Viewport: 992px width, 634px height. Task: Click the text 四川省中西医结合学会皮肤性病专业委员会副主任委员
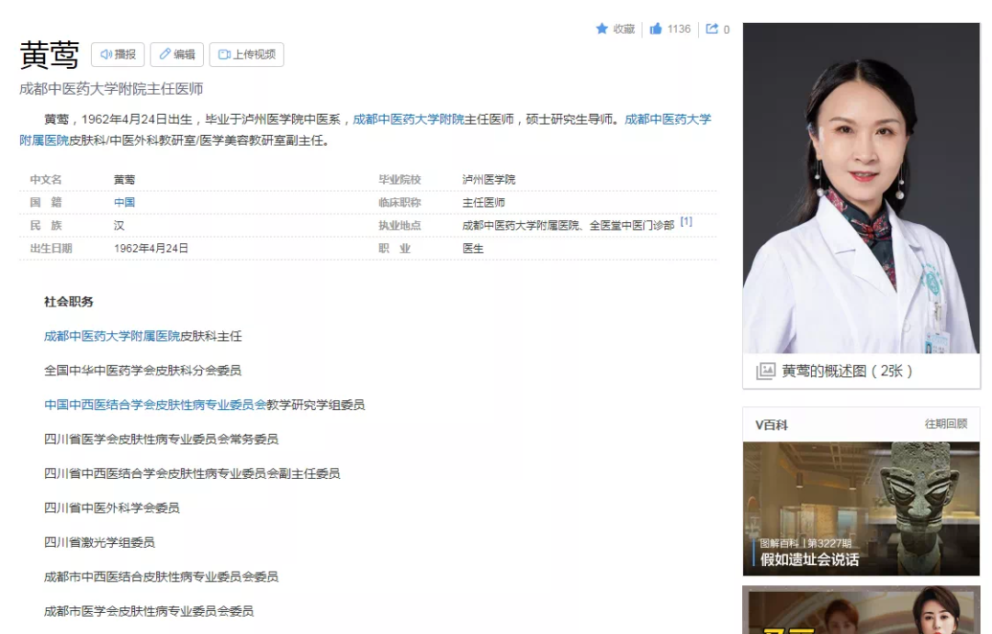click(192, 473)
